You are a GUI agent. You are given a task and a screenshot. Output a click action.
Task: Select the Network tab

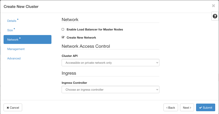pos(13,40)
